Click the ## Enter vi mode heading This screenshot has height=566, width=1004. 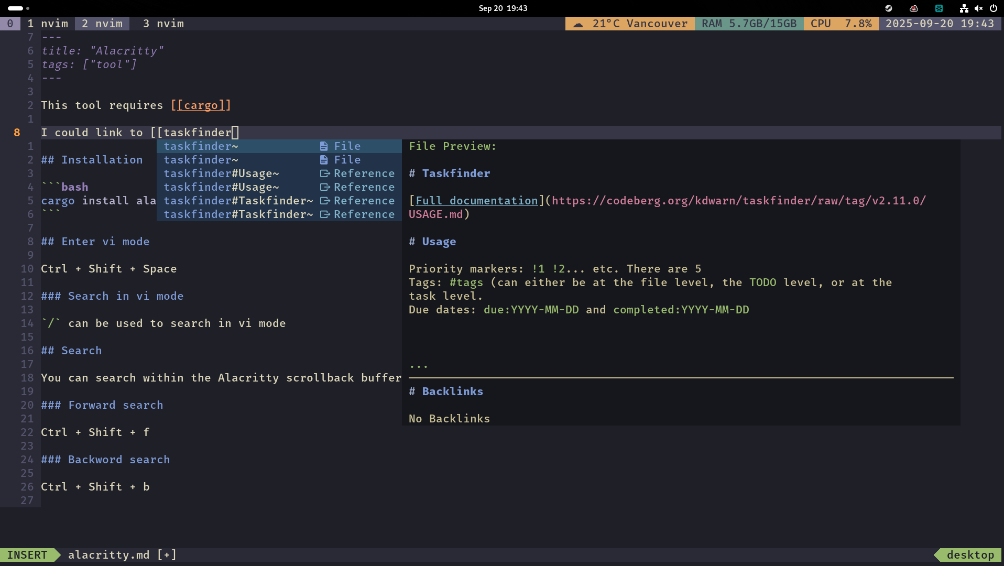(95, 242)
